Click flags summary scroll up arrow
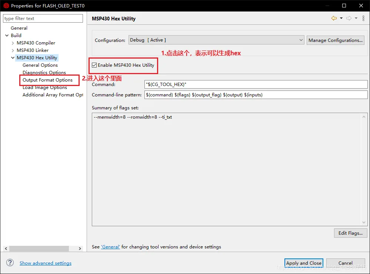This screenshot has height=274, width=370. click(364, 117)
